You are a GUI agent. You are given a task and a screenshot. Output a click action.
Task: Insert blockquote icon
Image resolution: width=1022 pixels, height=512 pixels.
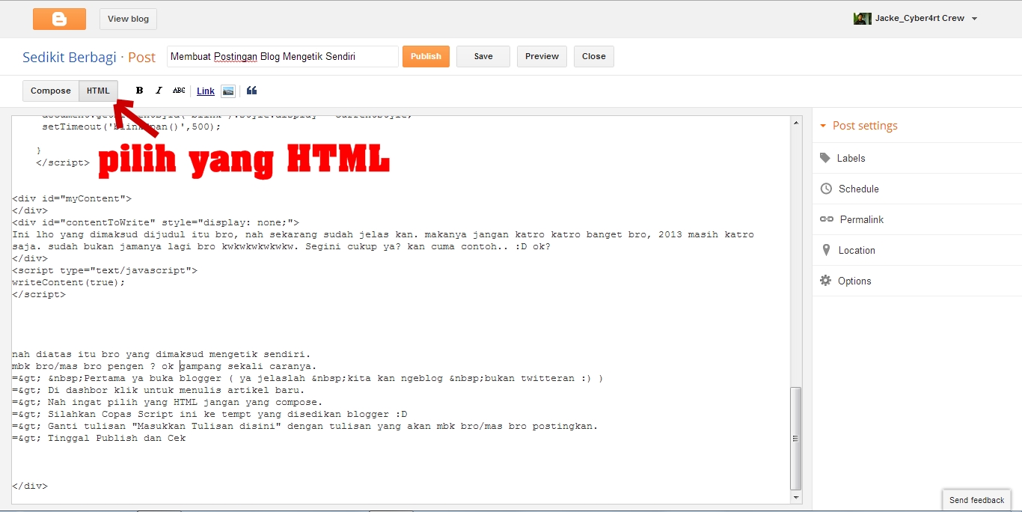click(x=251, y=91)
